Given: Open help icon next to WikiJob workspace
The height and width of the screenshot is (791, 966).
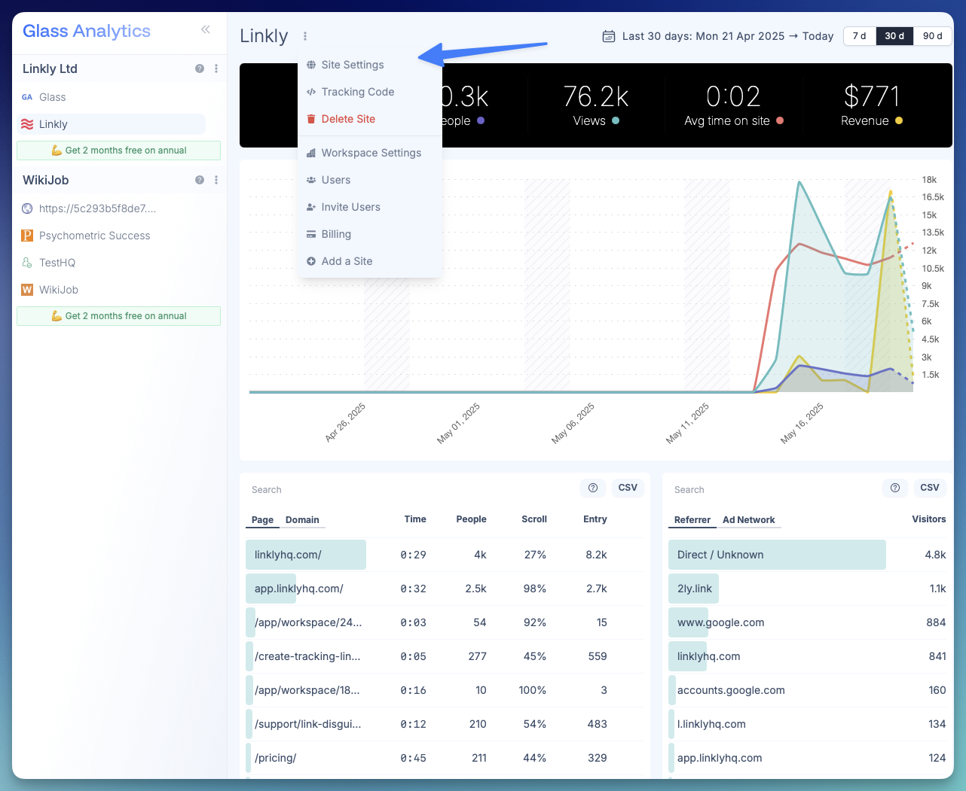Looking at the screenshot, I should (x=200, y=180).
